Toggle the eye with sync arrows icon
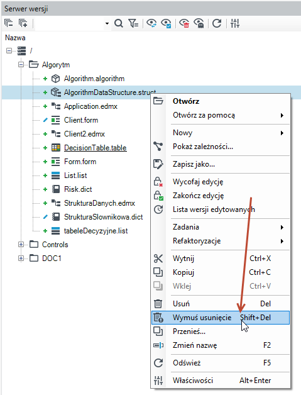The height and width of the screenshot is (395, 301). tap(151, 23)
